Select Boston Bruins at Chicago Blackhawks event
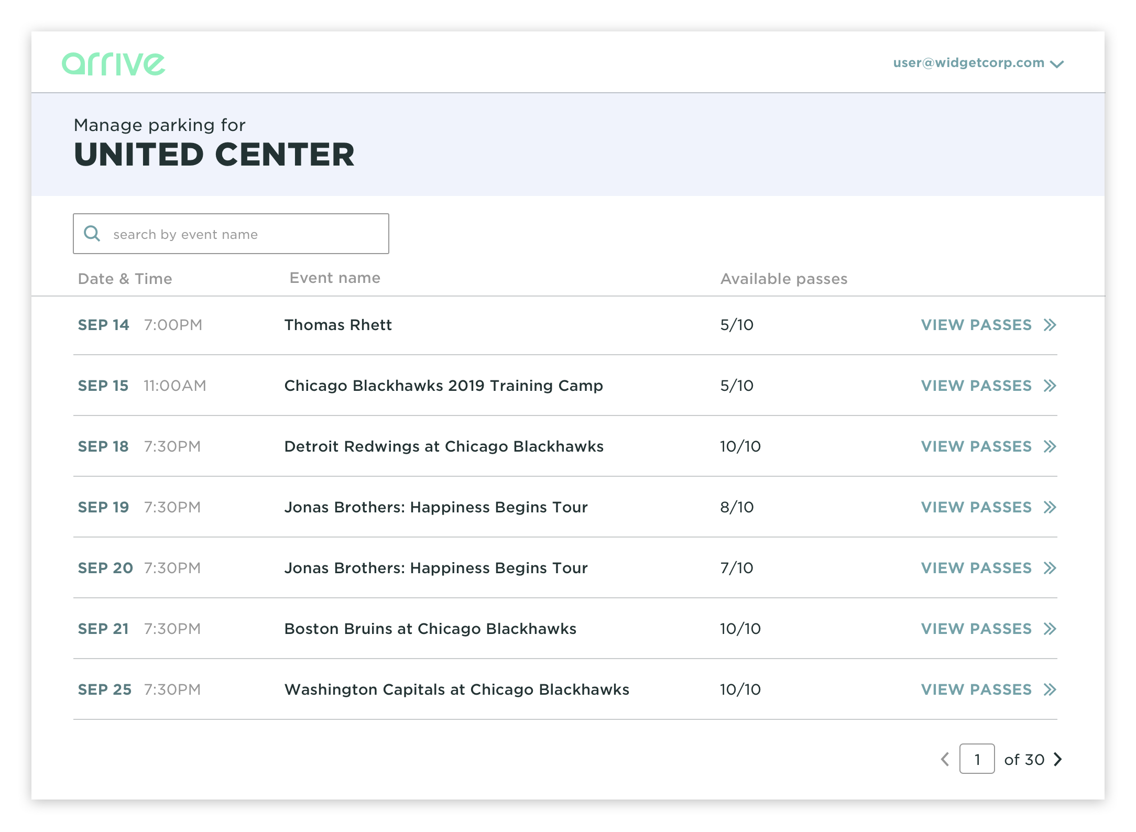1136x832 pixels. [430, 629]
